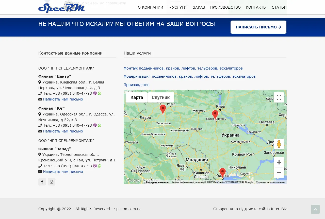Image resolution: width=325 pixels, height=219 pixels.
Task: Click the envelope icon beside Филиал "Запад" email
Action: tap(40, 171)
